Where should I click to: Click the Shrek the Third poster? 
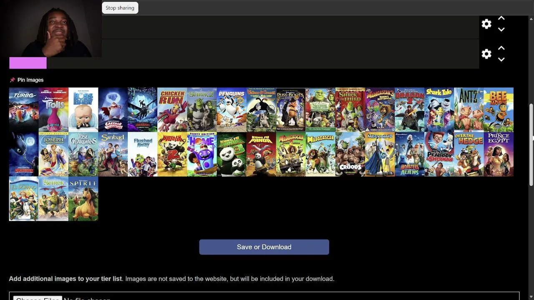tap(350, 110)
